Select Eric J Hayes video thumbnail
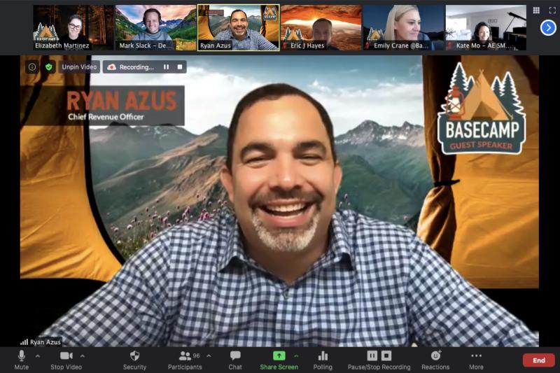 321,27
